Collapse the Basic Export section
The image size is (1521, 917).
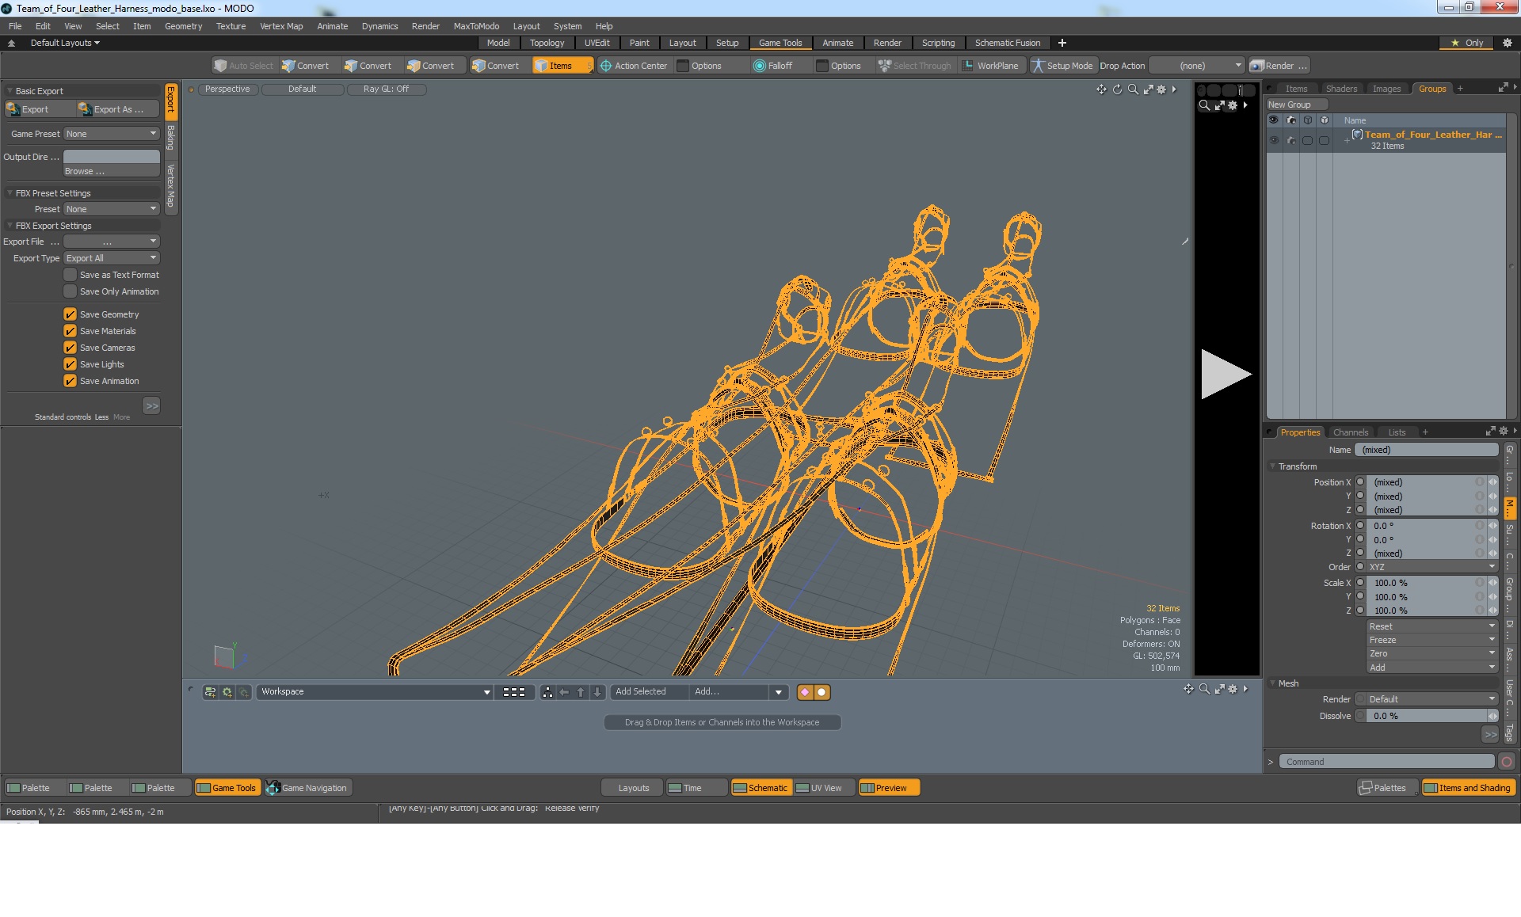pos(10,91)
